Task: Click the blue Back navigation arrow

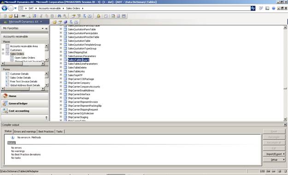Action: [5, 8]
